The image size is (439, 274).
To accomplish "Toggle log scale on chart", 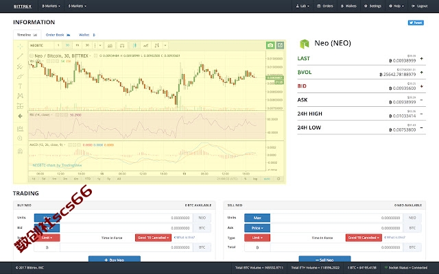I will tap(255, 179).
